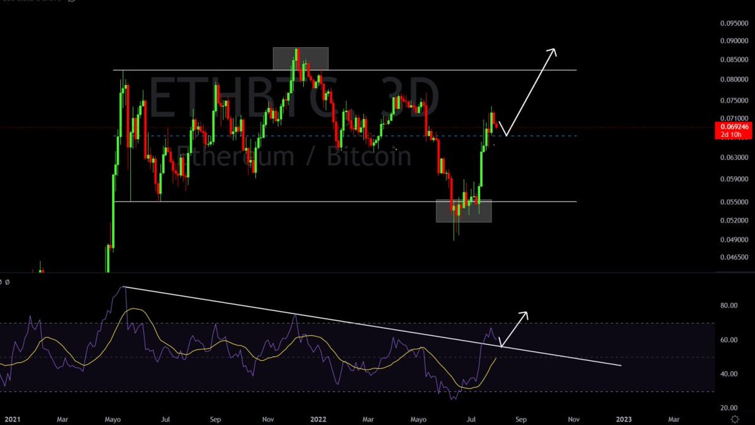Click the RSI 40.00 scale label
Viewport: 755px width, 425px height.
[x=729, y=374]
